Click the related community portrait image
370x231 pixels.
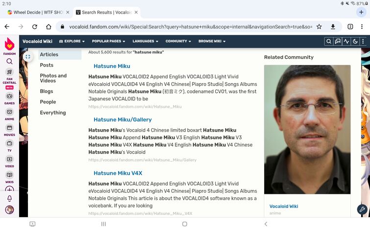pos(307,129)
